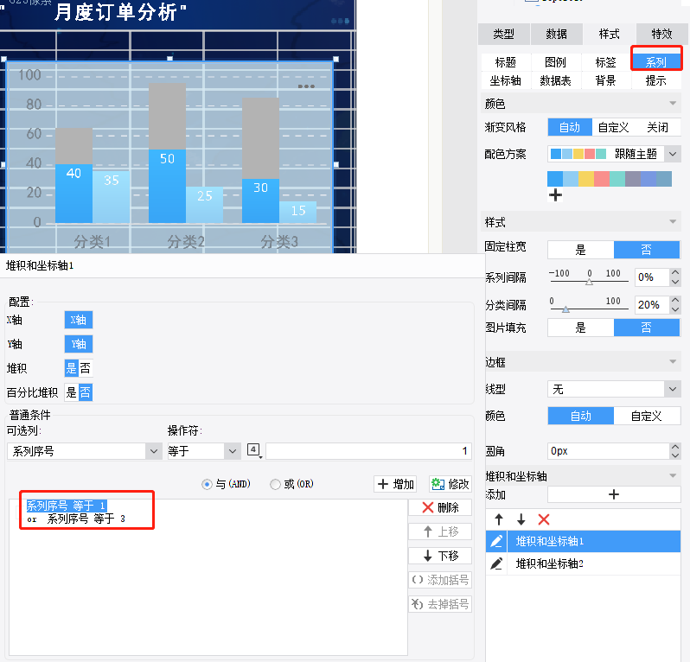The image size is (690, 662).
Task: Choose 自动 for 渐变风格
Action: (570, 127)
